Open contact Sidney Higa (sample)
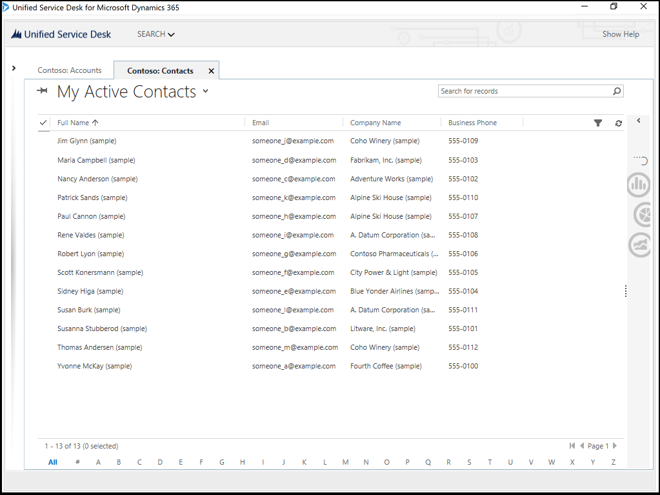 90,291
